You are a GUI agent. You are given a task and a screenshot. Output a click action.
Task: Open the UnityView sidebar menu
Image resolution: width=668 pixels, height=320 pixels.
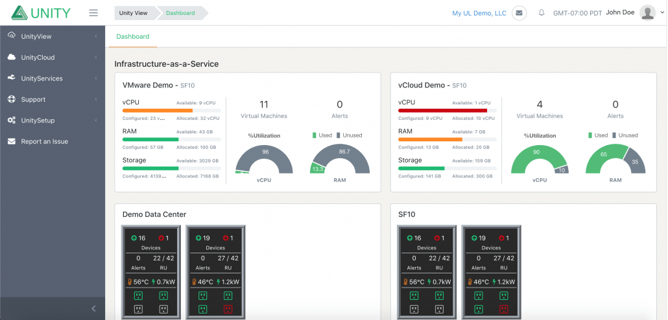click(x=53, y=36)
